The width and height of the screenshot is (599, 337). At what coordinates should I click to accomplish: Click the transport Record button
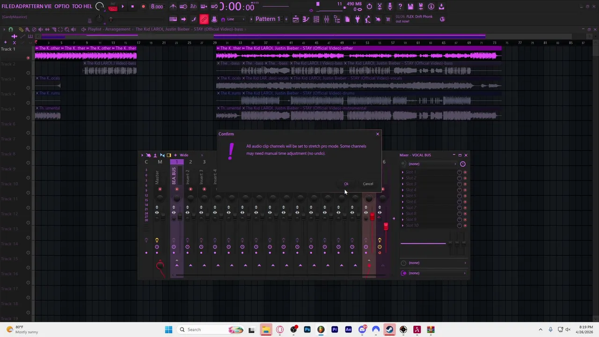(x=143, y=7)
